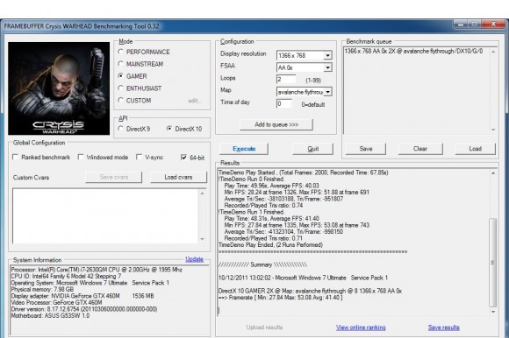The width and height of the screenshot is (509, 338).
Task: Click the Processor line in System Information
Action: pos(97,270)
